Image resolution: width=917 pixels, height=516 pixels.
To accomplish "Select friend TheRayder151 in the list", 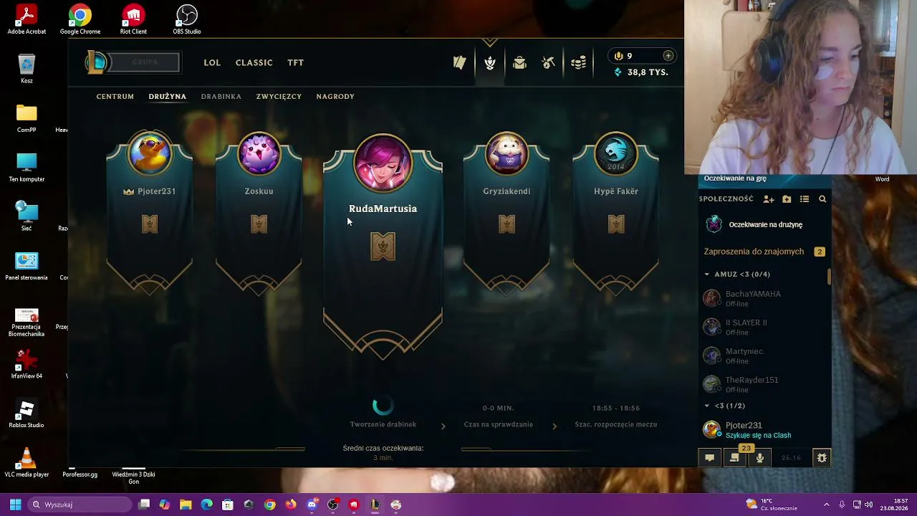I will pyautogui.click(x=764, y=384).
